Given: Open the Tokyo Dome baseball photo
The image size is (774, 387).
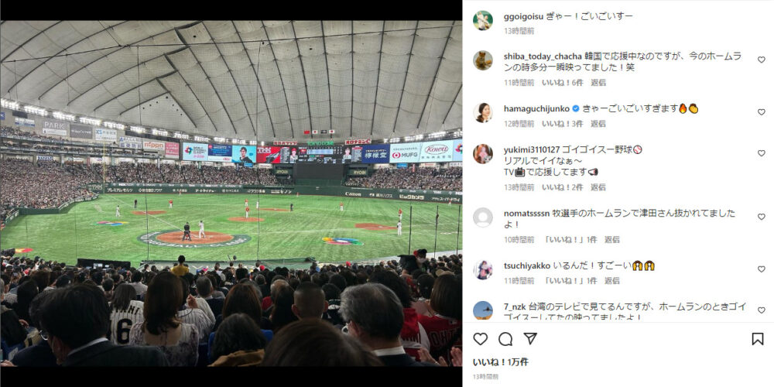Looking at the screenshot, I should tap(231, 193).
